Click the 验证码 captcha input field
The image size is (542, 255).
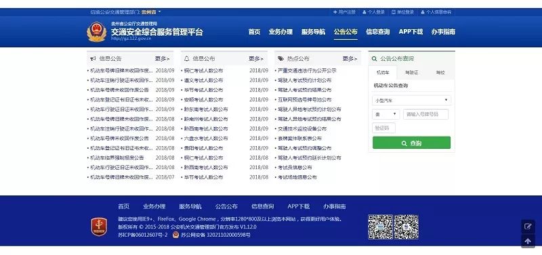coord(383,128)
